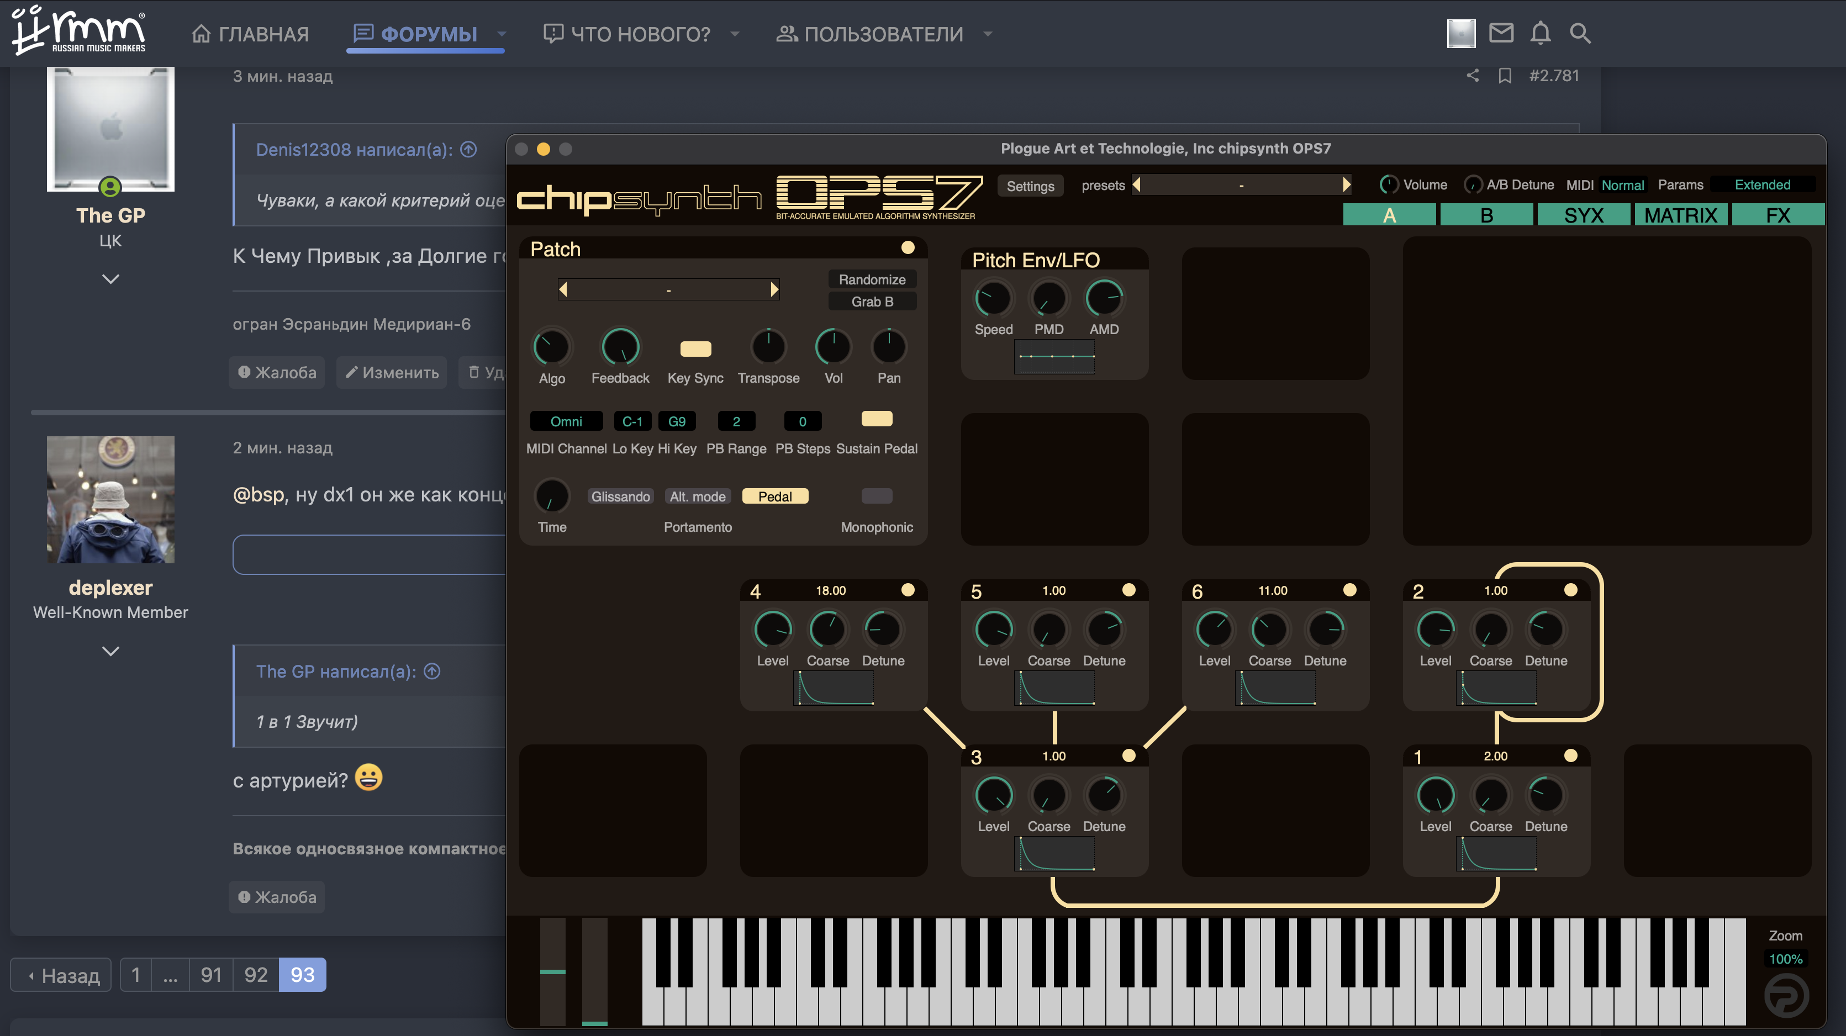Toggle the Sustain Pedal switch

pyautogui.click(x=877, y=419)
